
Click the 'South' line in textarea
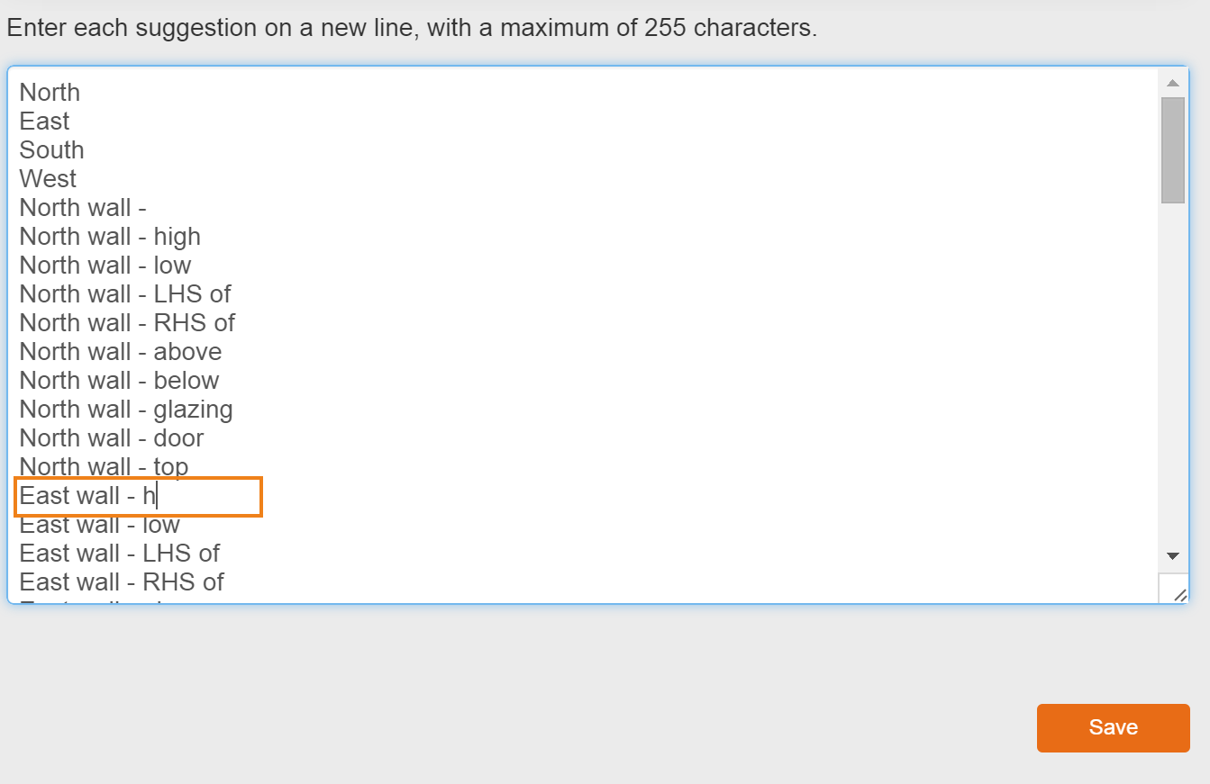(x=51, y=150)
